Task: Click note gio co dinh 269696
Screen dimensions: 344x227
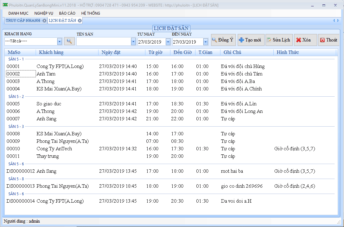Action: click(x=242, y=186)
